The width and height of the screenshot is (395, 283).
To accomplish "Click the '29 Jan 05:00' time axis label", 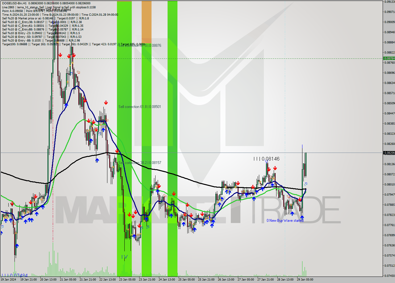I will tap(305, 280).
